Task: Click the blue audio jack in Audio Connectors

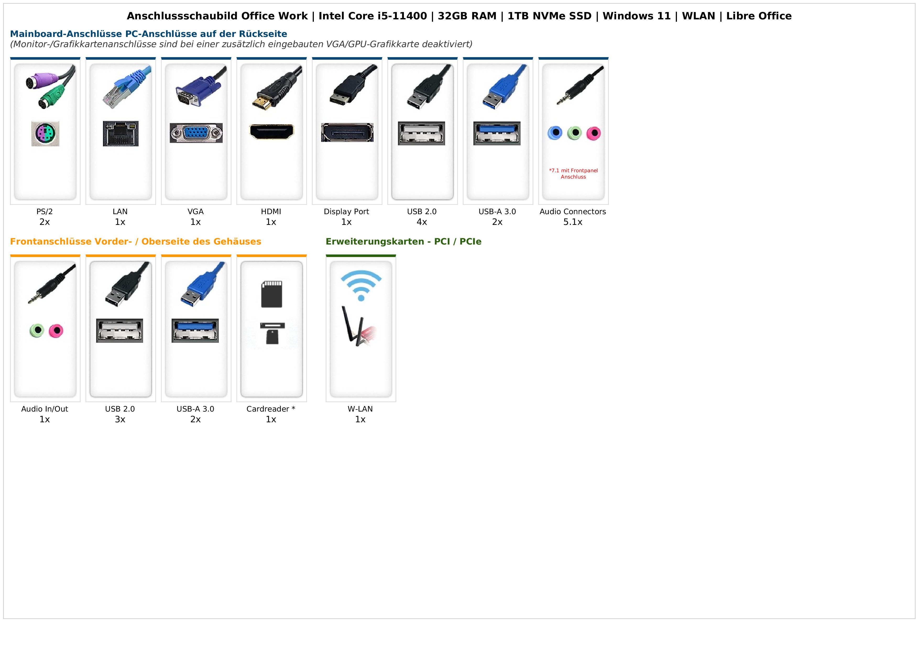Action: 555,133
